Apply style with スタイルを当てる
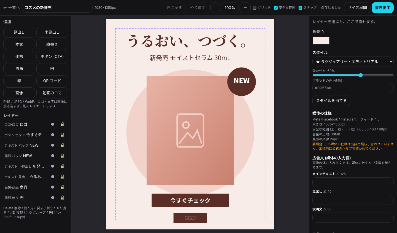 tap(331, 101)
